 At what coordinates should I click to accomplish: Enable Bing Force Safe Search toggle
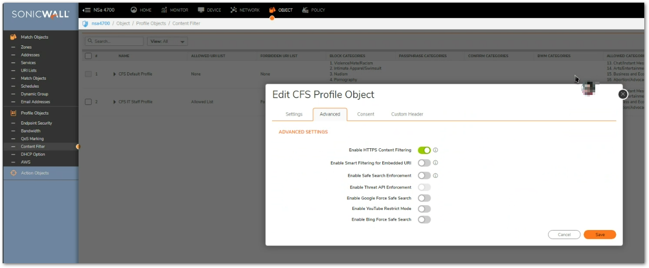(424, 219)
